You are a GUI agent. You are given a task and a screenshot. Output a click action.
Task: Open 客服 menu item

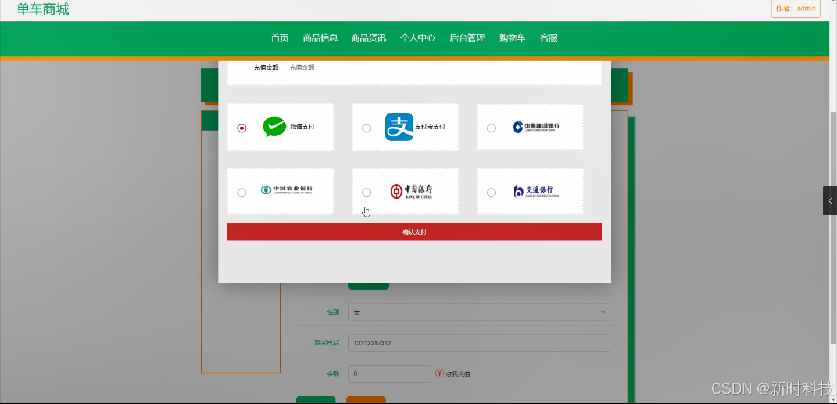click(x=549, y=38)
